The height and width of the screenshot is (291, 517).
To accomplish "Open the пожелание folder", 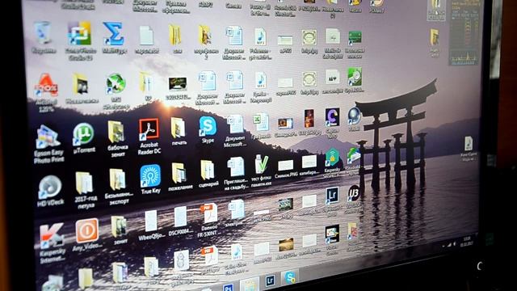I will pos(179,173).
